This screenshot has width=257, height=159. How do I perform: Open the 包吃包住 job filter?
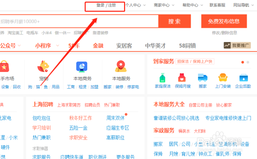pyautogui.click(x=42, y=118)
